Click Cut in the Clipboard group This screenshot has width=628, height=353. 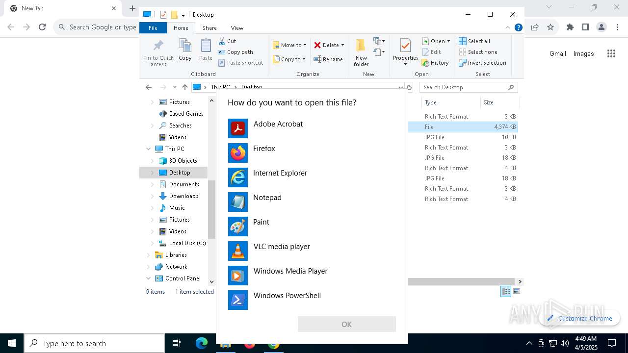pyautogui.click(x=227, y=41)
